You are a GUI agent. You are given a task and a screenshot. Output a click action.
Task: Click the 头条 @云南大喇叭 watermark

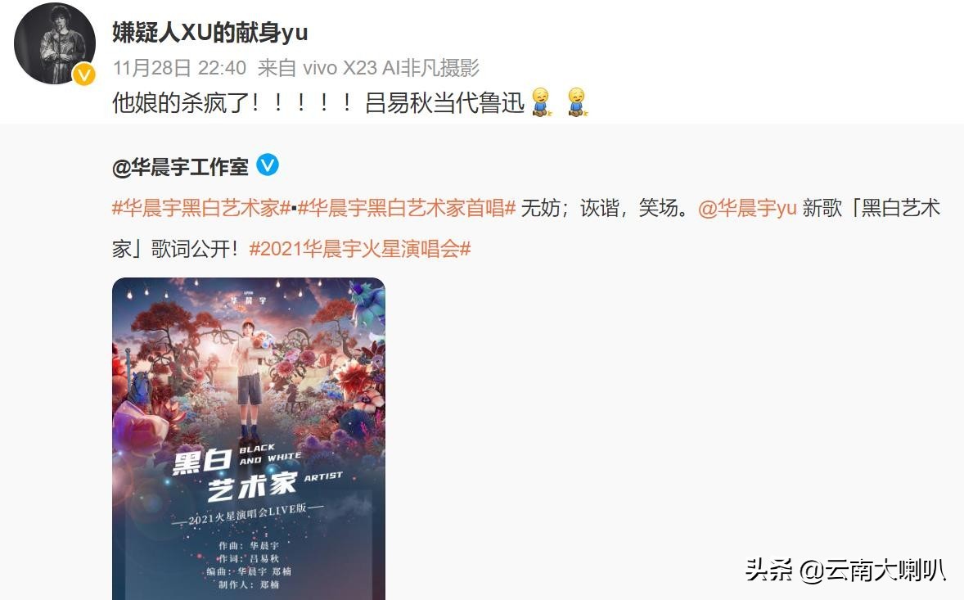(845, 570)
